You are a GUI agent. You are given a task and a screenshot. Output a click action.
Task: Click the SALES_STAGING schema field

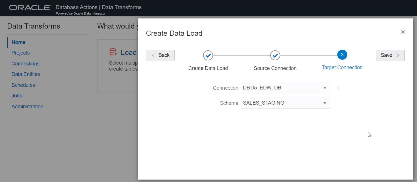pyautogui.click(x=281, y=103)
